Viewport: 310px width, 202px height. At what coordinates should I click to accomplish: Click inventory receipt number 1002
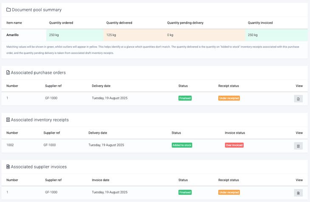pos(10,145)
